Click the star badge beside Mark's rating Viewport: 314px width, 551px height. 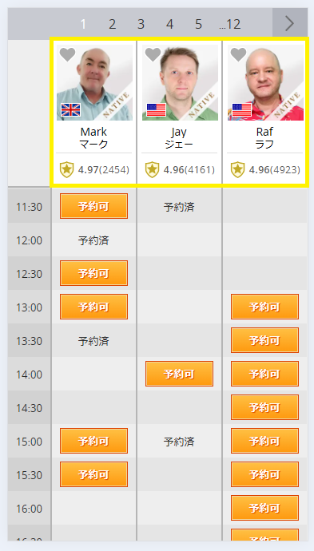coord(66,170)
